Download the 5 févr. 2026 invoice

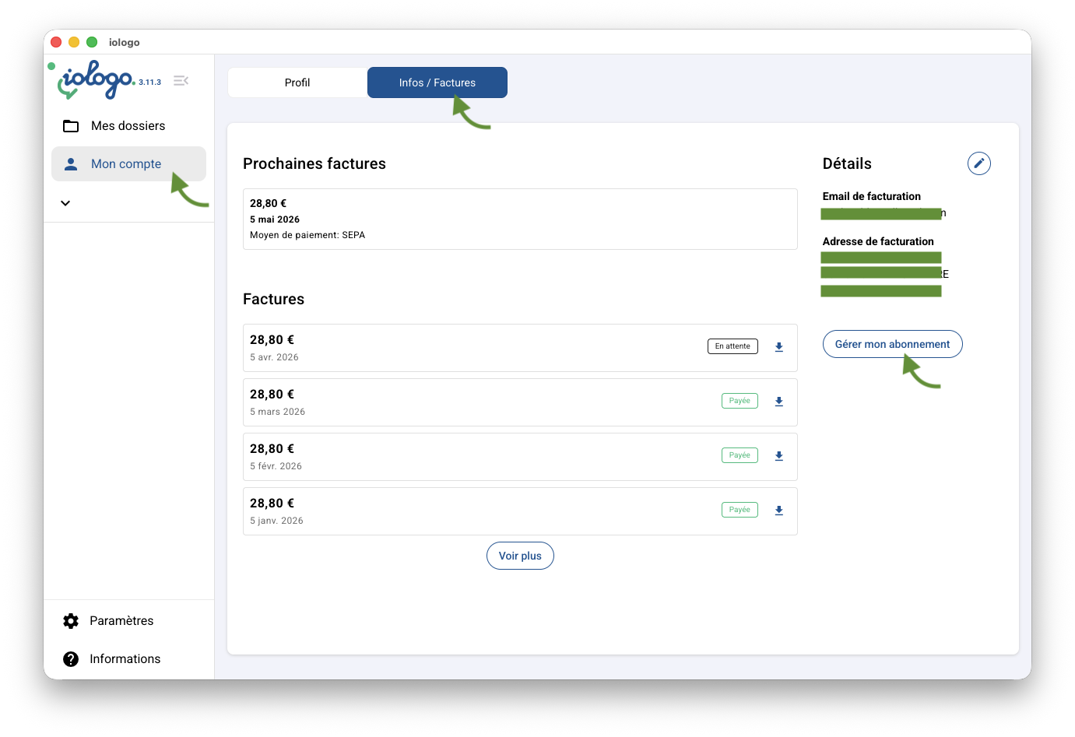[x=778, y=456]
